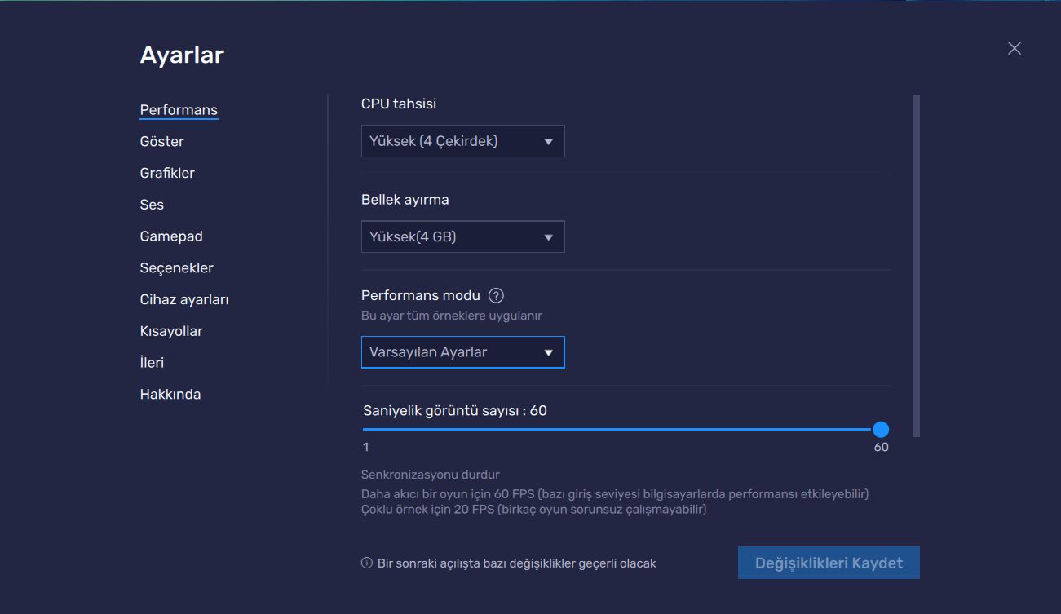
Task: Click the Performans modu help icon
Action: (x=496, y=295)
